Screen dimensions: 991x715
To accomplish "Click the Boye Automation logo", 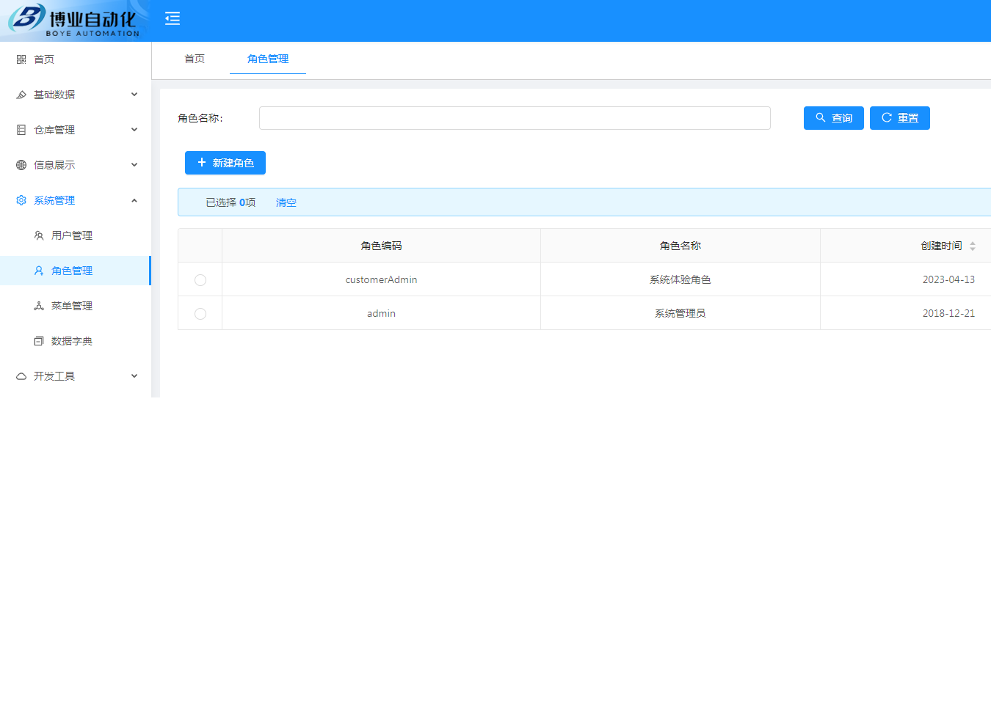I will [74, 20].
